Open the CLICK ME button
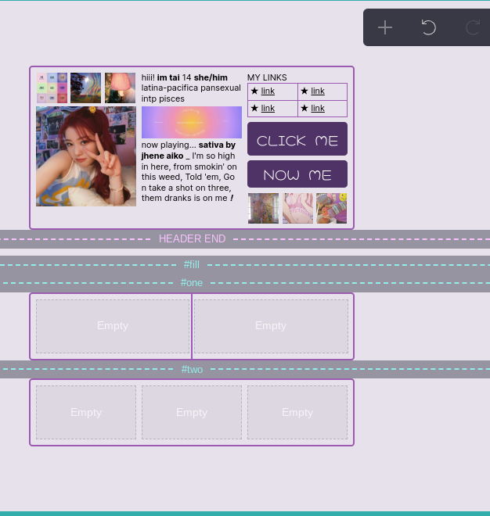This screenshot has height=516, width=490. [x=297, y=139]
